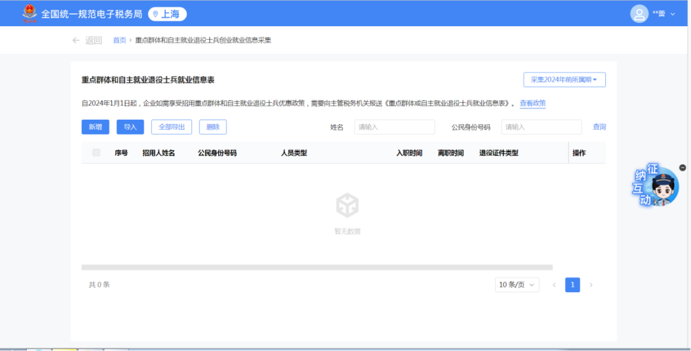Navigate to 首页 in breadcrumb
Image resolution: width=691 pixels, height=351 pixels.
point(120,40)
